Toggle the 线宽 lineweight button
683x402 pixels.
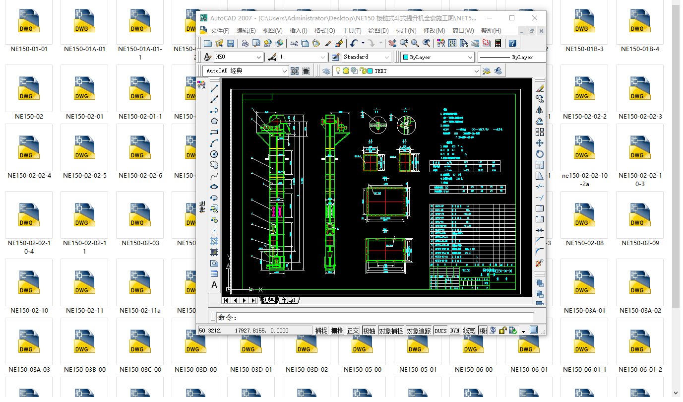pyautogui.click(x=469, y=331)
